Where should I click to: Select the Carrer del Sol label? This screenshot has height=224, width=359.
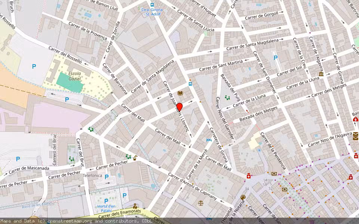tap(289, 71)
